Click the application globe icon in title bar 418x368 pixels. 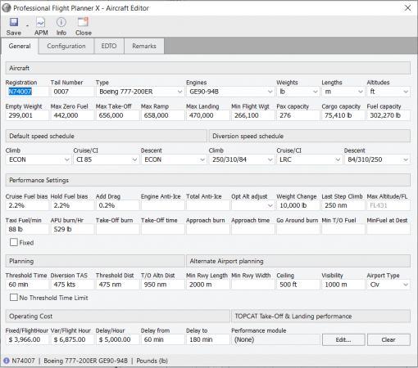[7, 8]
